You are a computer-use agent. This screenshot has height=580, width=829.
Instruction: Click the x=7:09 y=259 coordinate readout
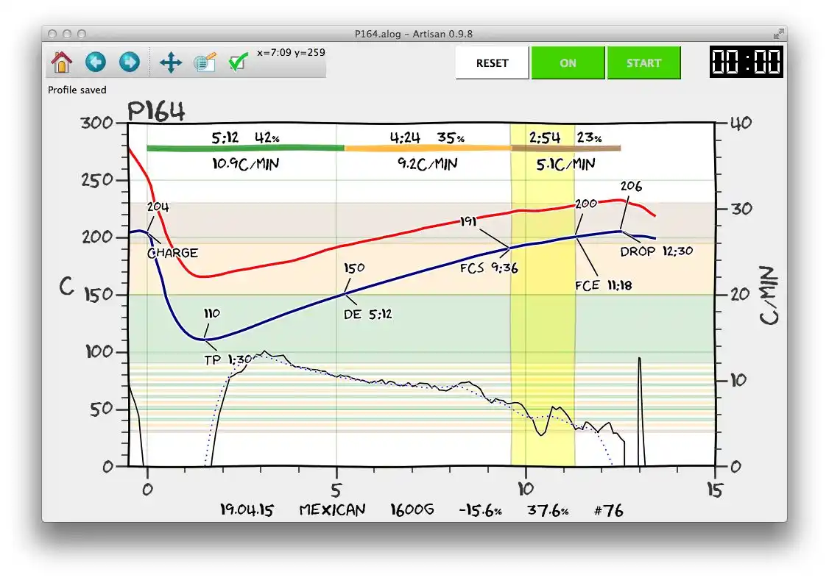point(291,52)
